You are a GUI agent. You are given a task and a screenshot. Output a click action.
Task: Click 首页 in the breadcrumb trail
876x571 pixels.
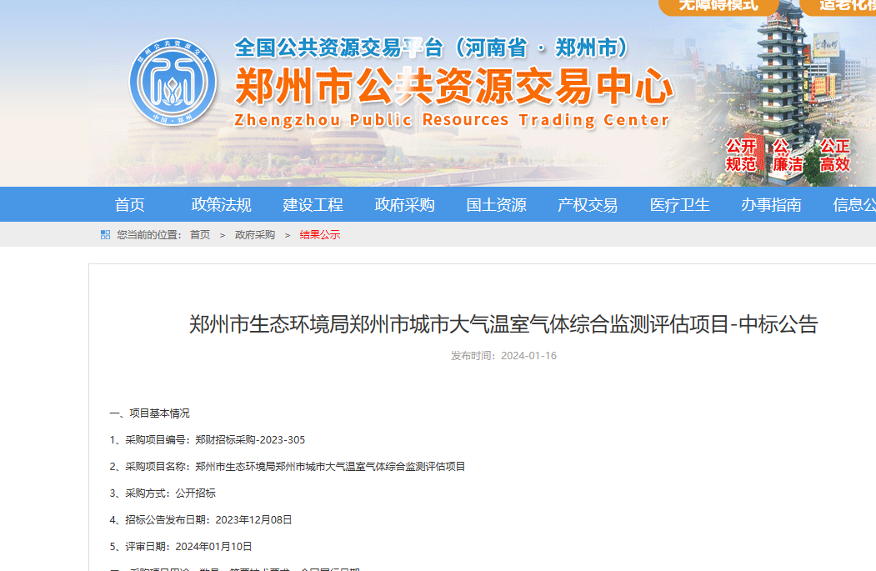(x=200, y=235)
